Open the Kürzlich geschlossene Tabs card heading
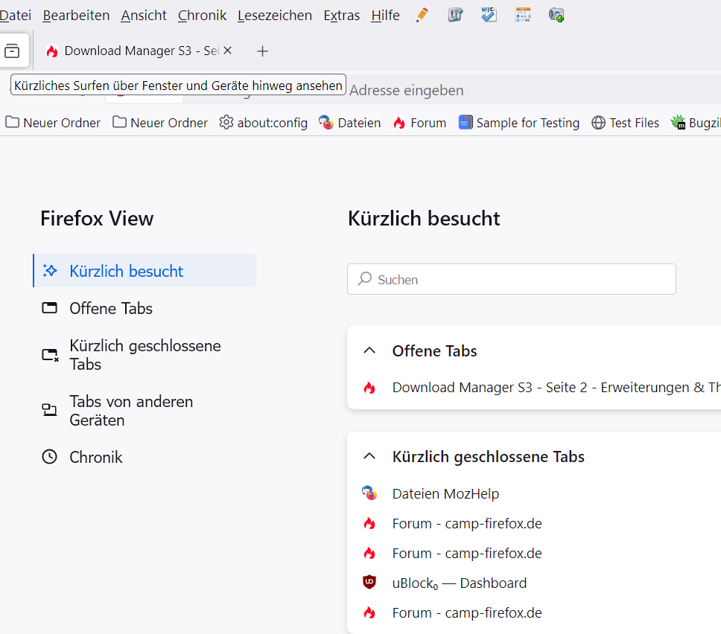721x634 pixels. [489, 457]
